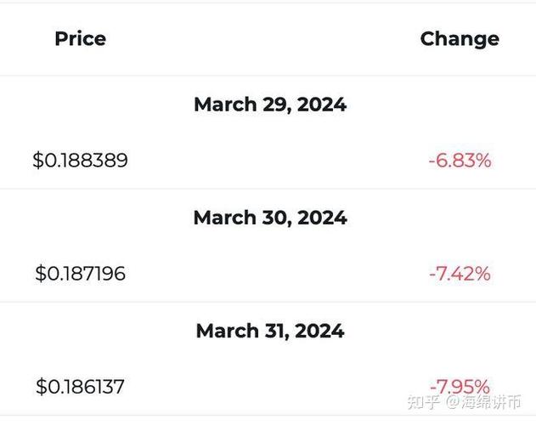Select the March 29, 2024 date heading
The height and width of the screenshot is (425, 536).
tap(270, 105)
